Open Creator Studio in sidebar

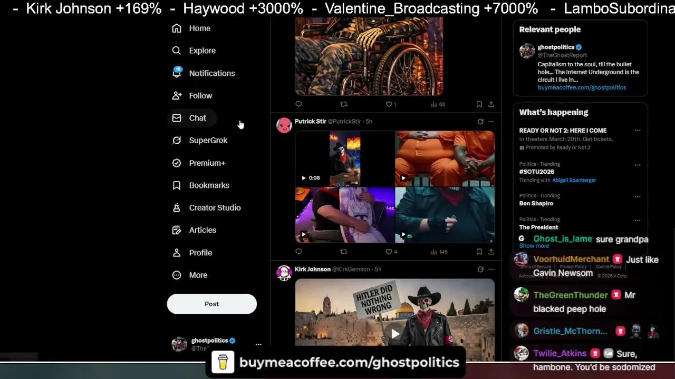point(206,208)
